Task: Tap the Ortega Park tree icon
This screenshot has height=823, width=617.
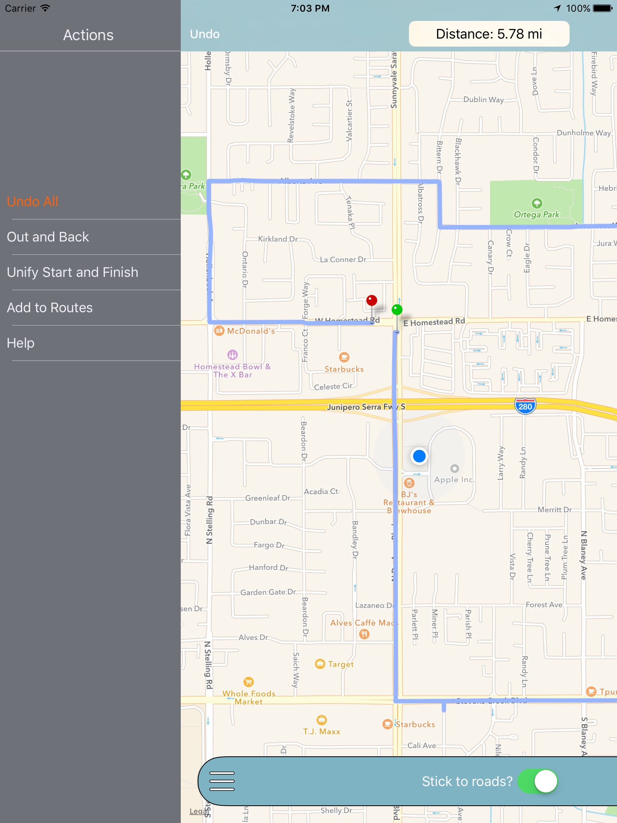Action: pyautogui.click(x=537, y=203)
